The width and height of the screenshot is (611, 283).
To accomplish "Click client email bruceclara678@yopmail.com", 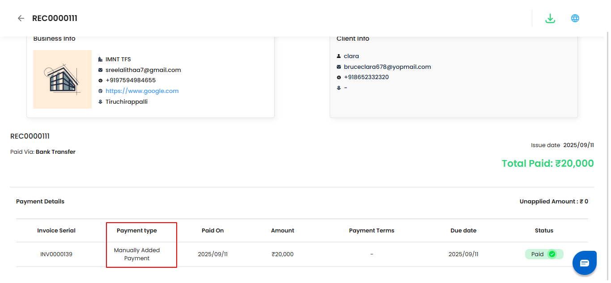I will 387,67.
